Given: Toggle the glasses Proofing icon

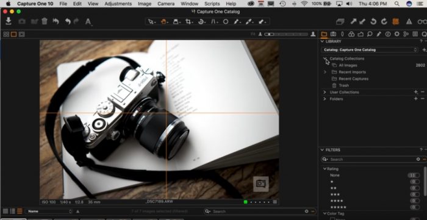Looking at the screenshot, I should (422, 21).
